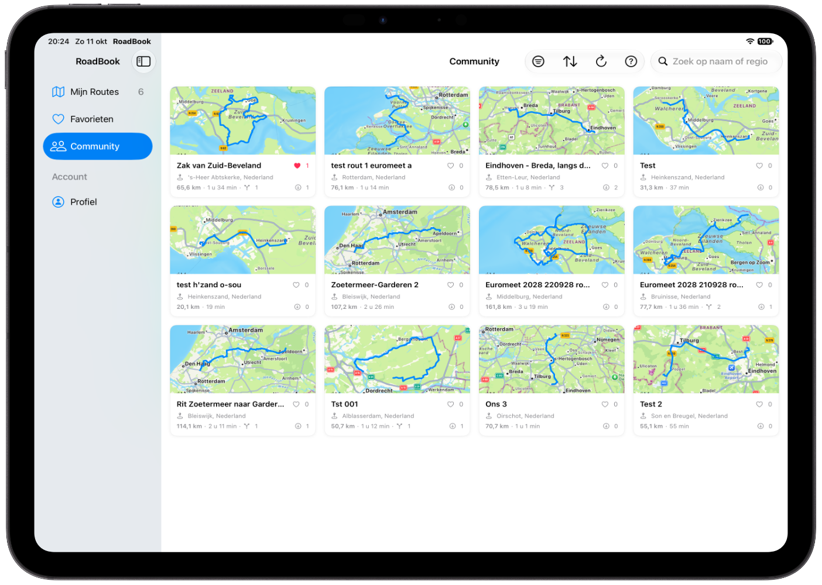Image resolution: width=822 pixels, height=585 pixels.
Task: Toggle the sidebar panel button
Action: [x=143, y=61]
